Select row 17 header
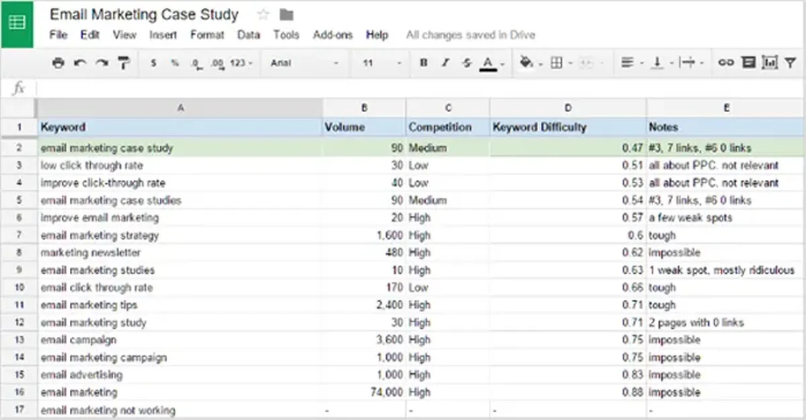The width and height of the screenshot is (806, 420). 18,410
